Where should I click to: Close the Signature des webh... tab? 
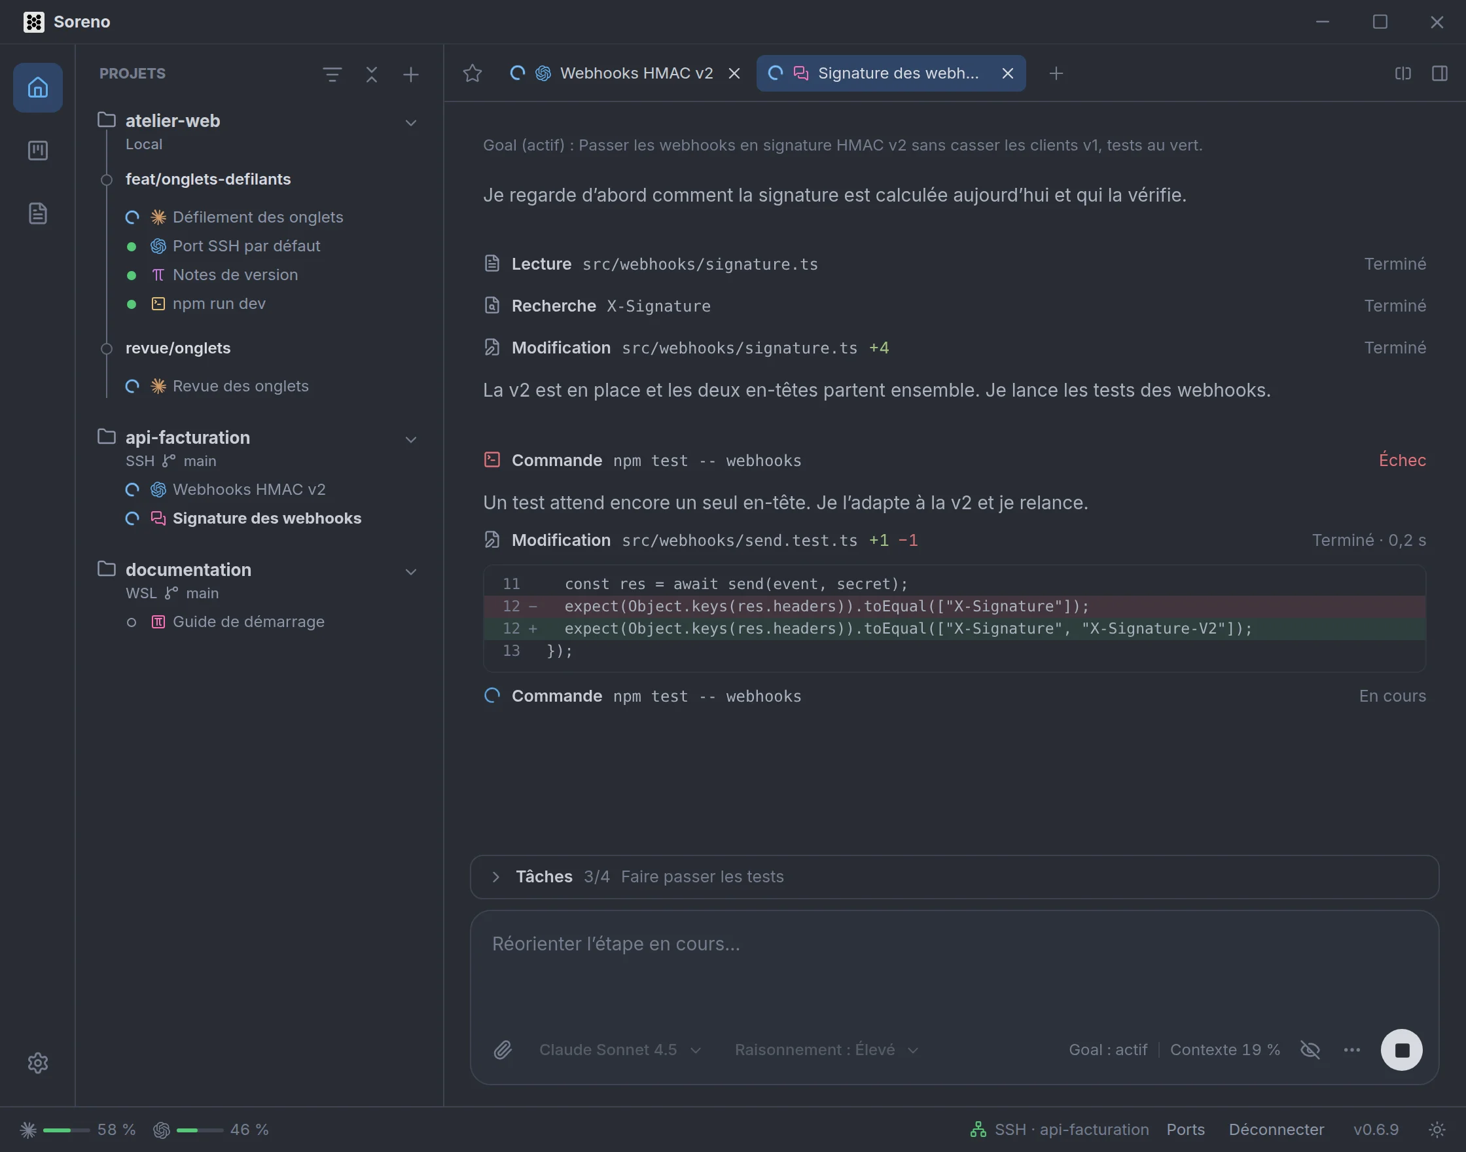click(x=1007, y=73)
